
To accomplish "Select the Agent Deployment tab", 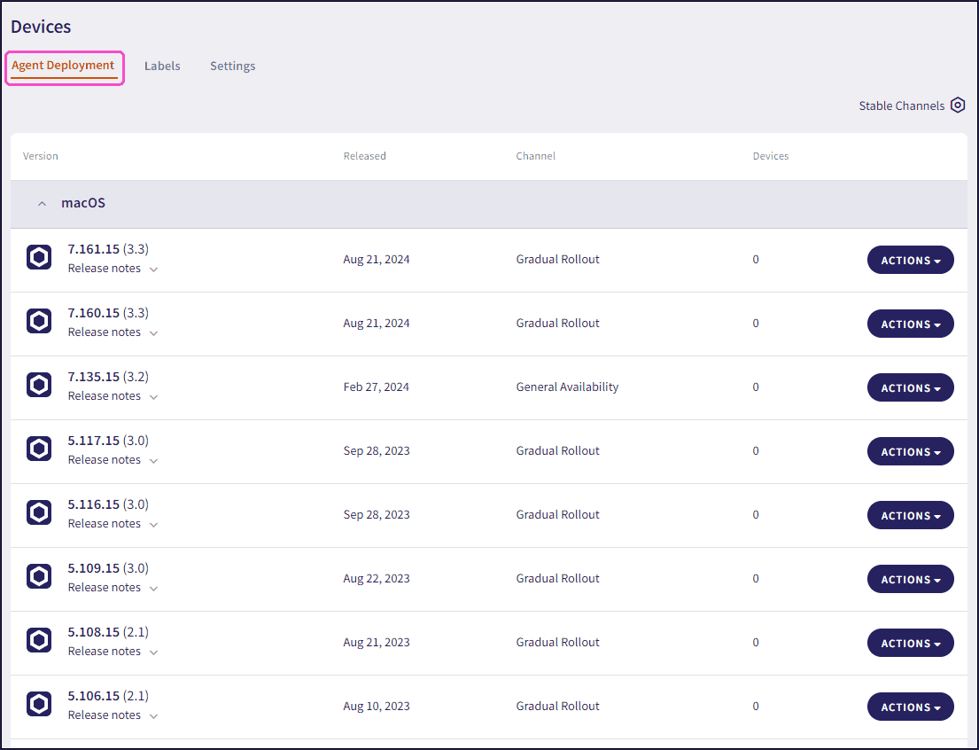I will tap(63, 66).
